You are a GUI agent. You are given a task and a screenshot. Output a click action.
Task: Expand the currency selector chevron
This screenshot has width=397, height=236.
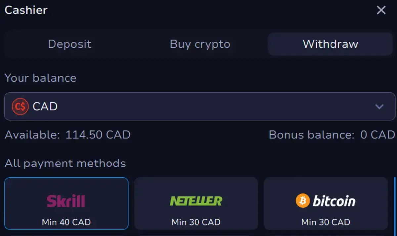379,107
